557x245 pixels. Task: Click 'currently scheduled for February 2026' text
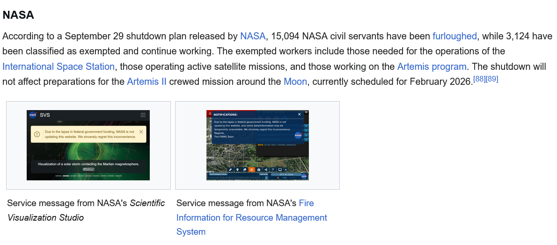[x=391, y=82]
